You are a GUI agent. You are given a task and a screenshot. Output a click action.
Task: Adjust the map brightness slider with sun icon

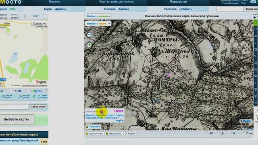point(223,133)
